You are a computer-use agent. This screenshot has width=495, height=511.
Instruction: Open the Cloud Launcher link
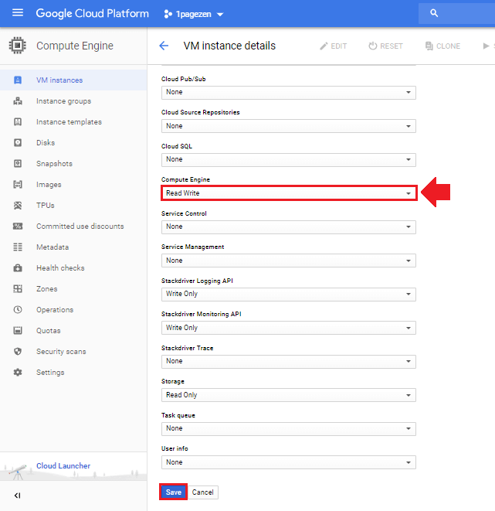coord(63,465)
